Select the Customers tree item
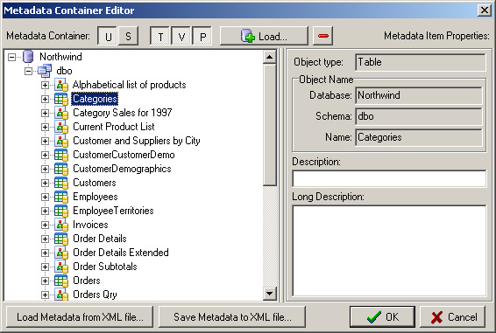The height and width of the screenshot is (333, 496). click(95, 183)
